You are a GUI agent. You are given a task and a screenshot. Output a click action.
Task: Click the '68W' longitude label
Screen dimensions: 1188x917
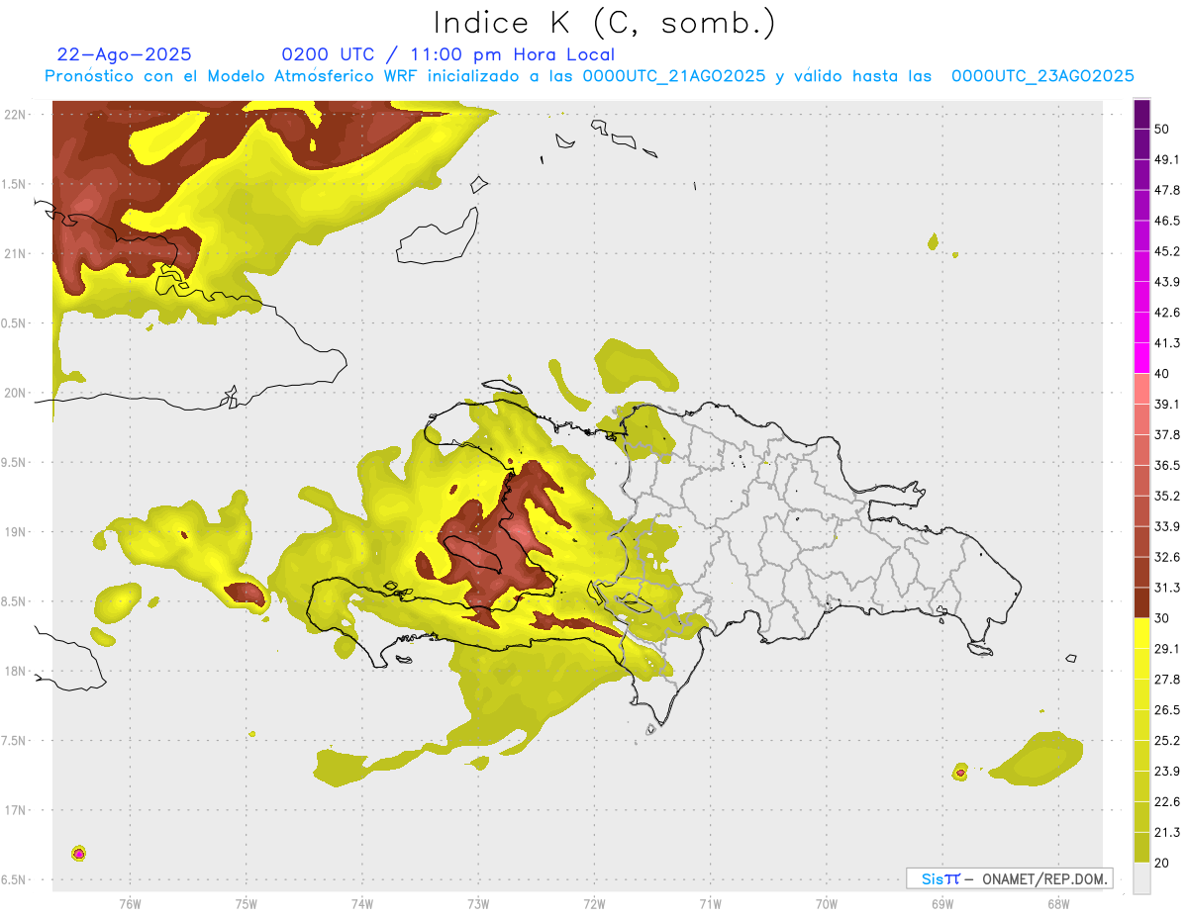[1057, 903]
